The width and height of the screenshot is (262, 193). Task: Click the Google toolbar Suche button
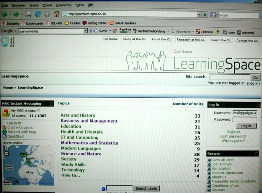[101, 31]
